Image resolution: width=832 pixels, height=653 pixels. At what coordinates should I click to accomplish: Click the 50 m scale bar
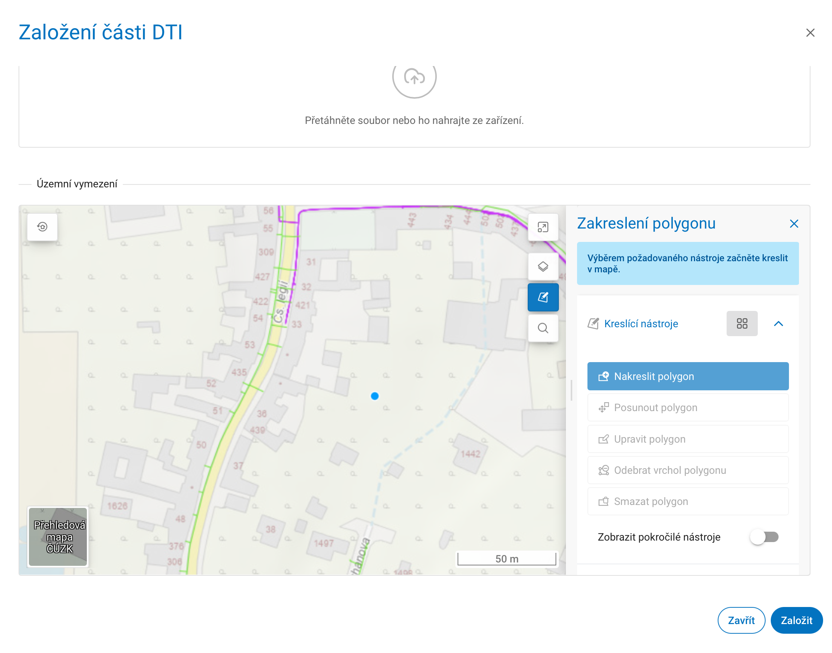[507, 558]
